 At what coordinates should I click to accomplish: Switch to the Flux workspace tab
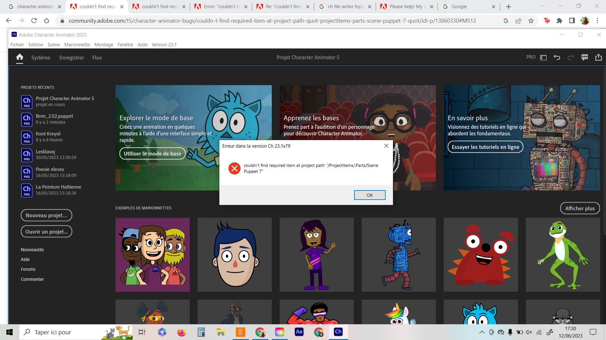[x=97, y=58]
